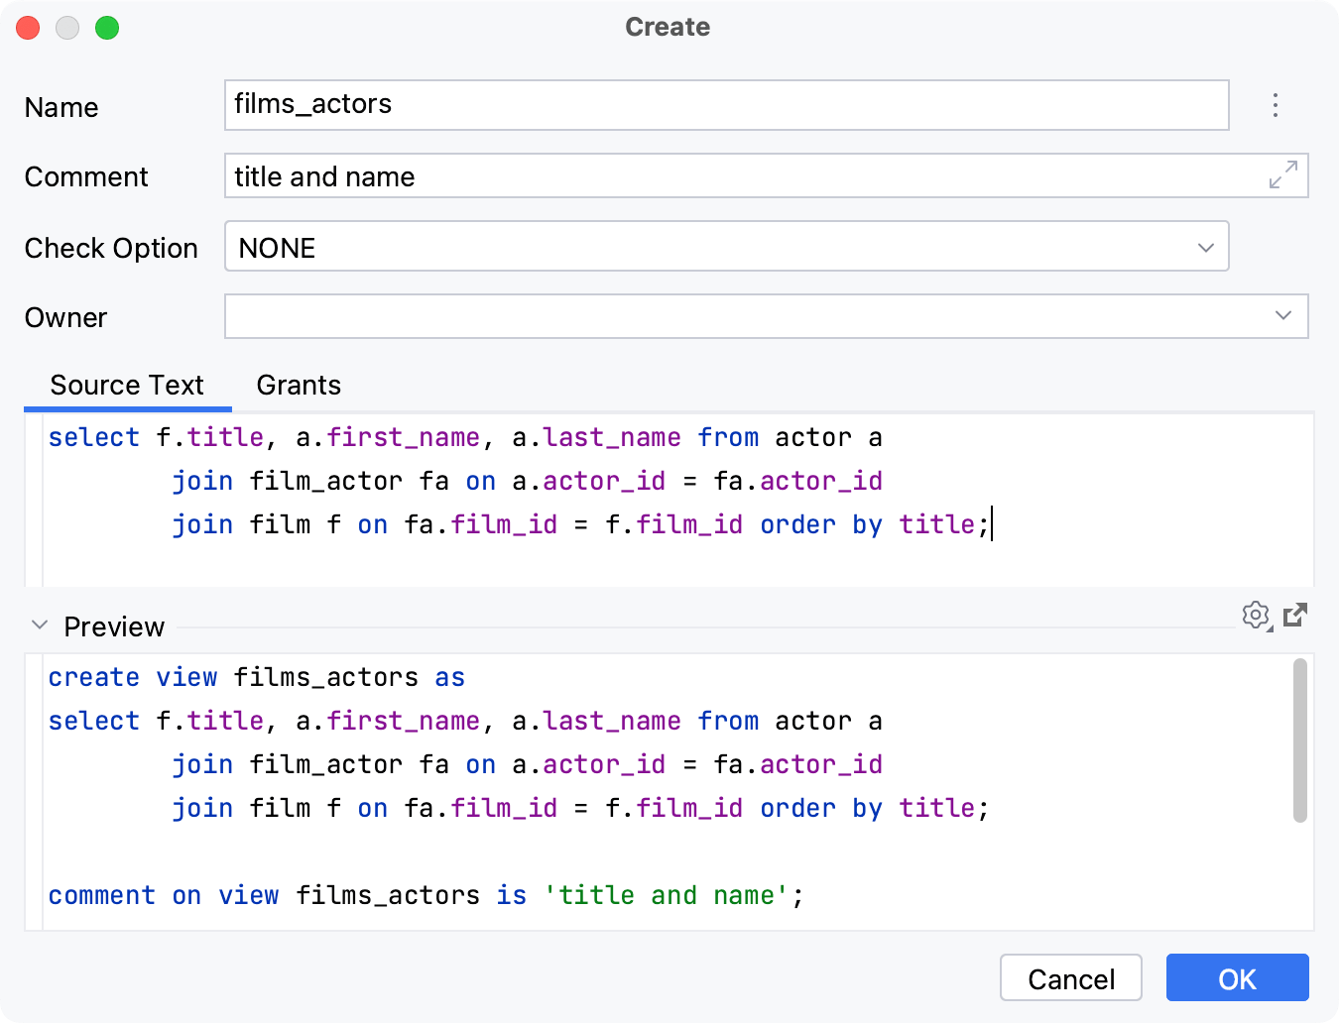
Task: Open the Check Option dropdown
Action: point(1205,247)
